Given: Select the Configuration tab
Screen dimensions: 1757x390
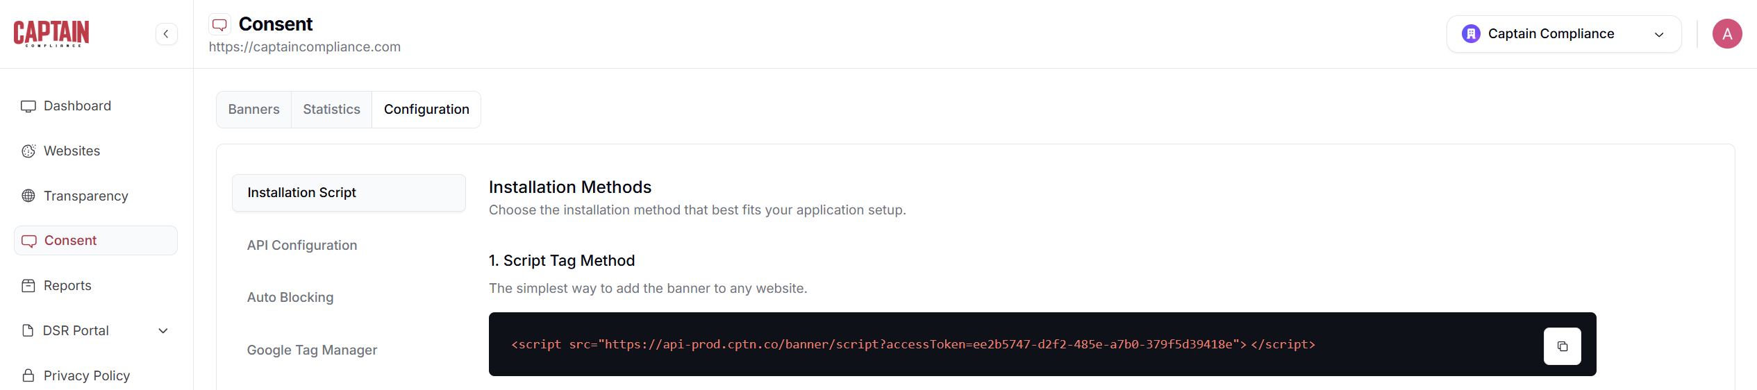Looking at the screenshot, I should click(x=426, y=110).
